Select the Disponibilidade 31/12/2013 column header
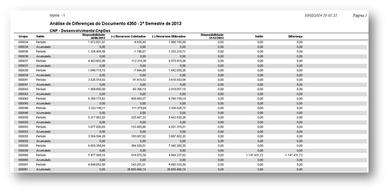 point(212,37)
